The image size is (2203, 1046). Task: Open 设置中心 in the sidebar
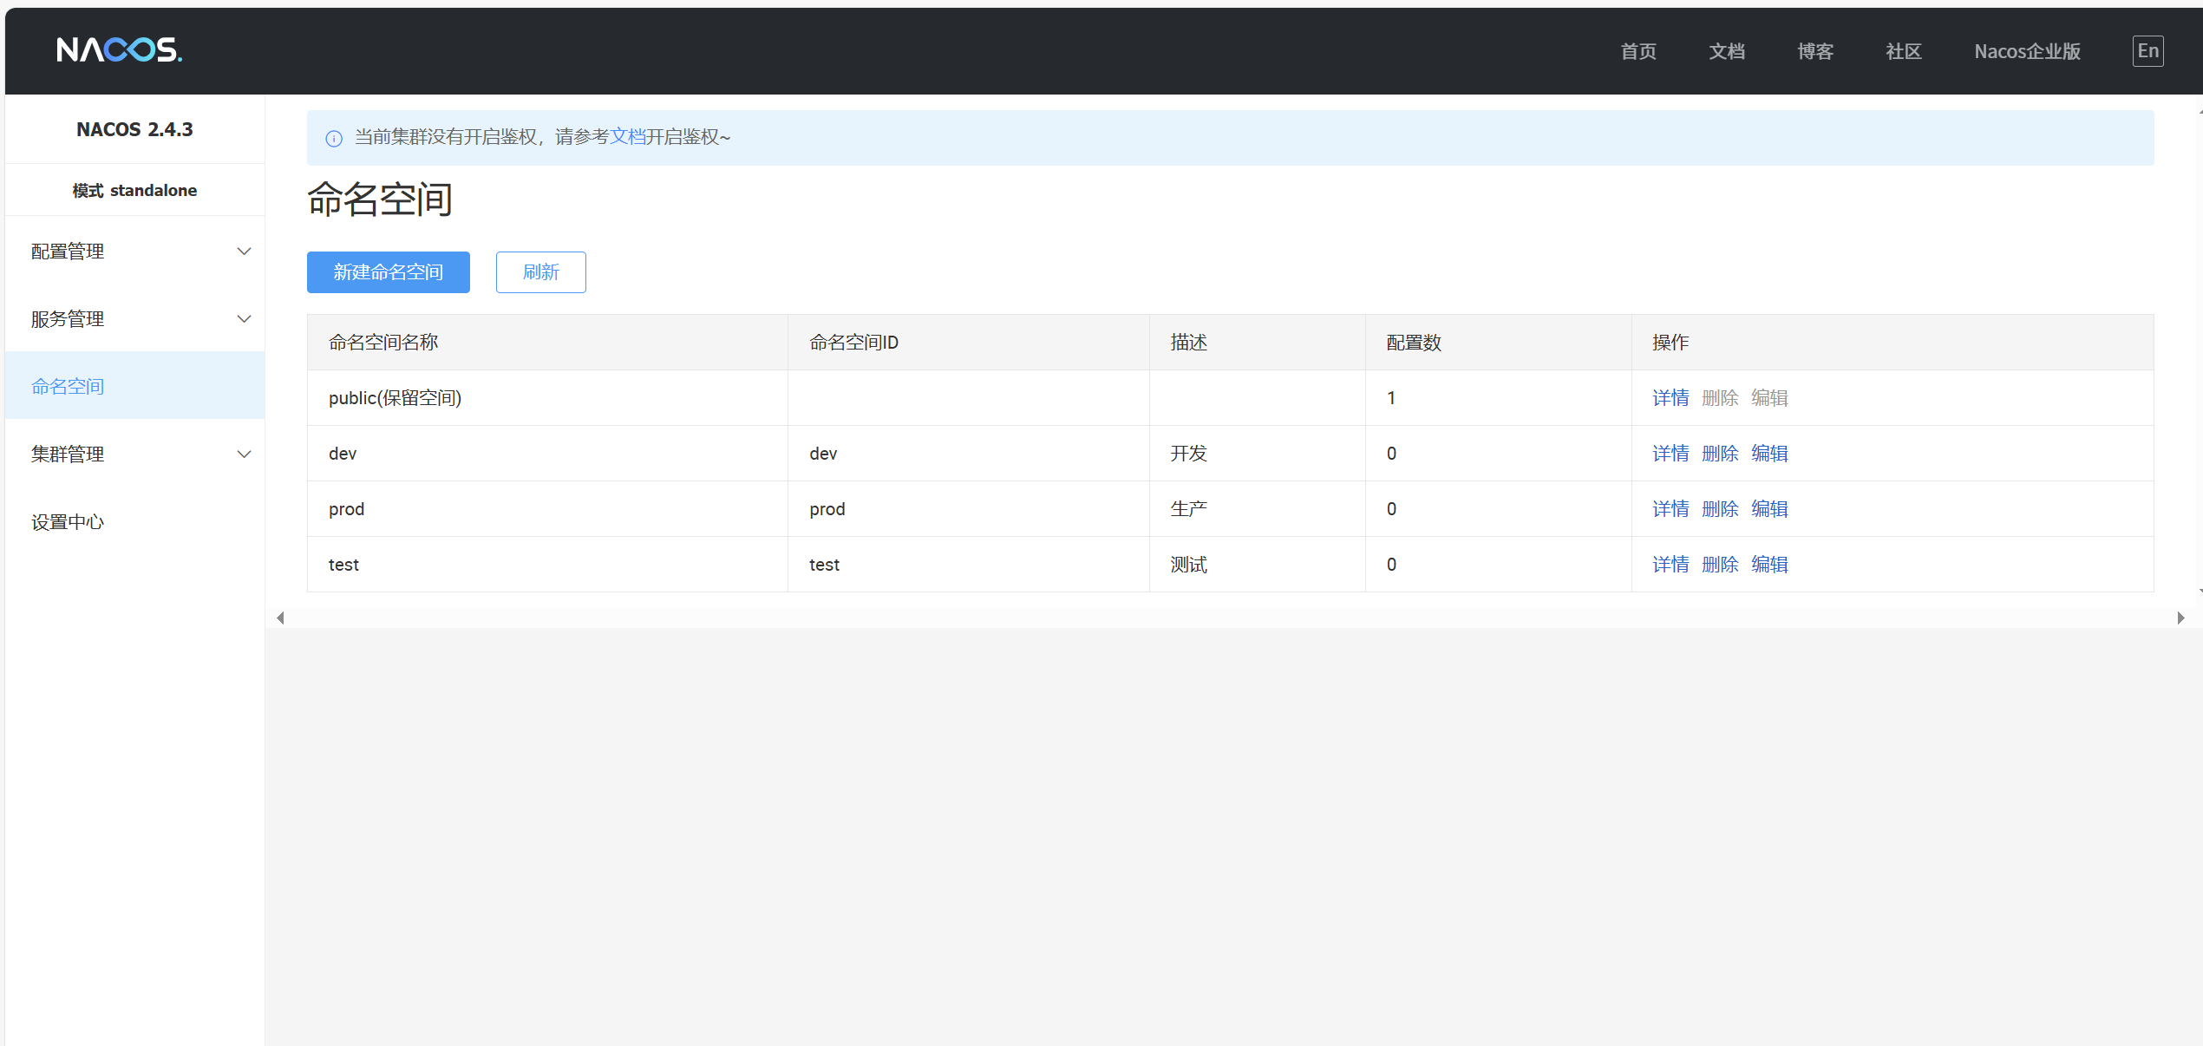(x=134, y=522)
